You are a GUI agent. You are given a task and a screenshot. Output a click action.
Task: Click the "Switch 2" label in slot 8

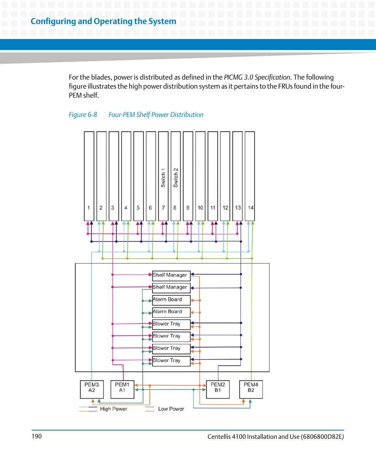(x=176, y=178)
